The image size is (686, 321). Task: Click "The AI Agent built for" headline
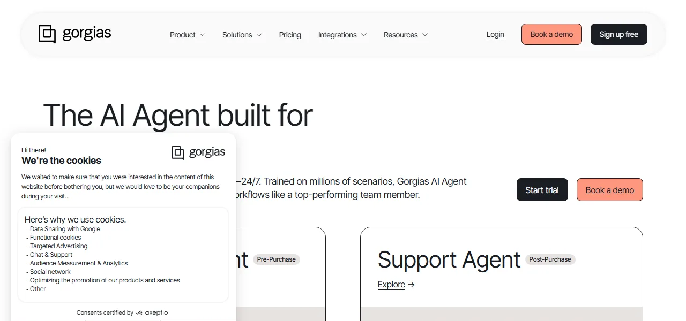click(x=178, y=115)
